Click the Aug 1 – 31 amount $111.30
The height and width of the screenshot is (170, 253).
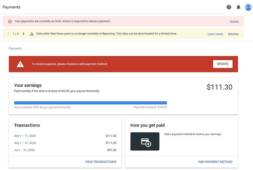coord(111,143)
